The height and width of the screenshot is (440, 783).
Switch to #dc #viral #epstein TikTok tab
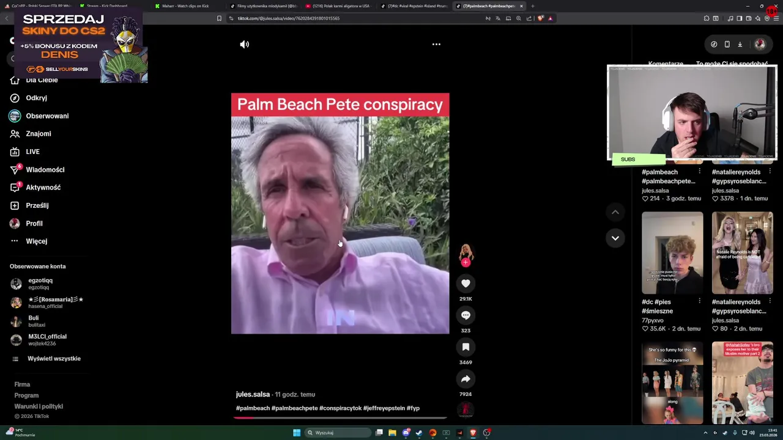414,6
